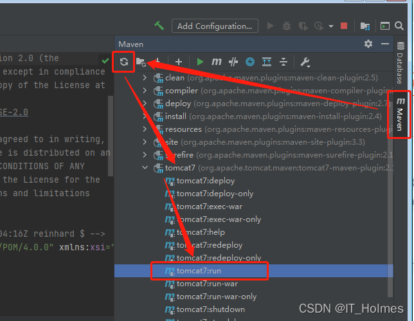414x321 pixels.
Task: Open Maven Settings wrench icon
Action: [x=305, y=62]
